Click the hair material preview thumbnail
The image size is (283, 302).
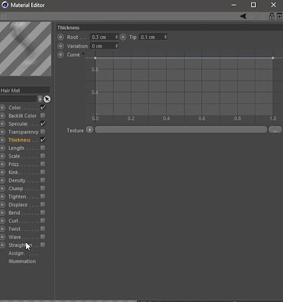pos(25,49)
